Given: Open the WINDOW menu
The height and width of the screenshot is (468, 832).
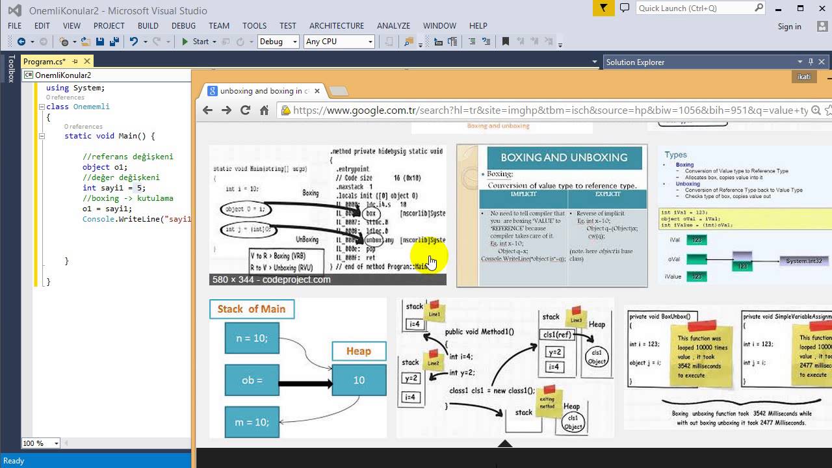Looking at the screenshot, I should coord(439,25).
